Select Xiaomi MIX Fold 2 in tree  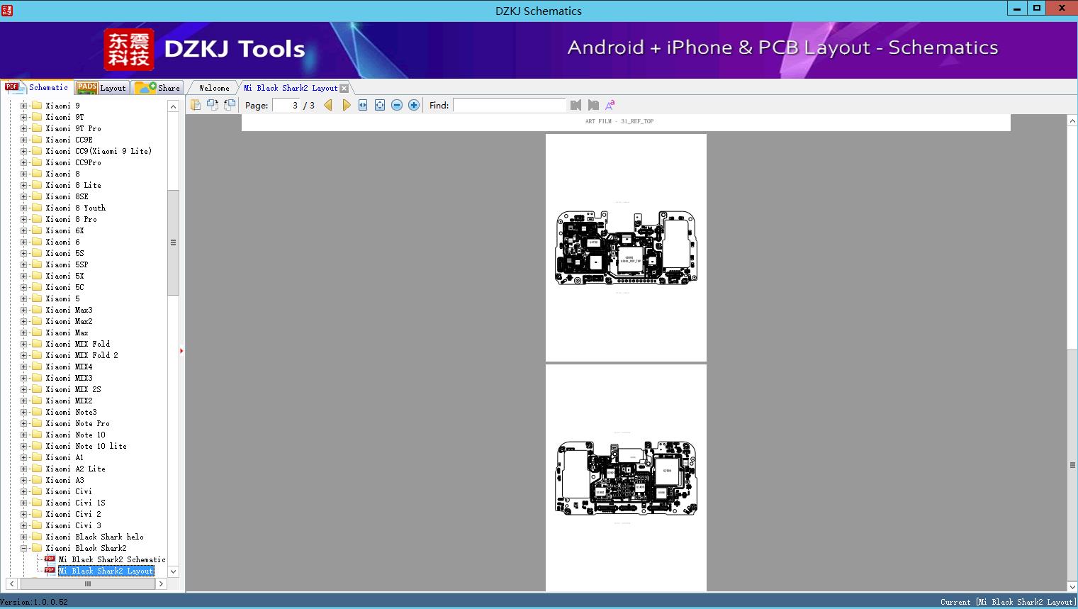82,355
